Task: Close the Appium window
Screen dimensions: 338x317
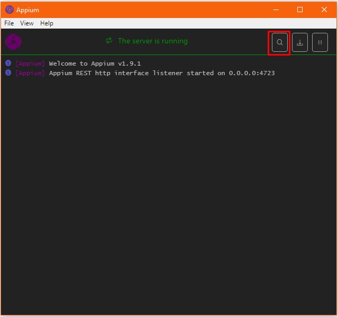Action: tap(324, 10)
